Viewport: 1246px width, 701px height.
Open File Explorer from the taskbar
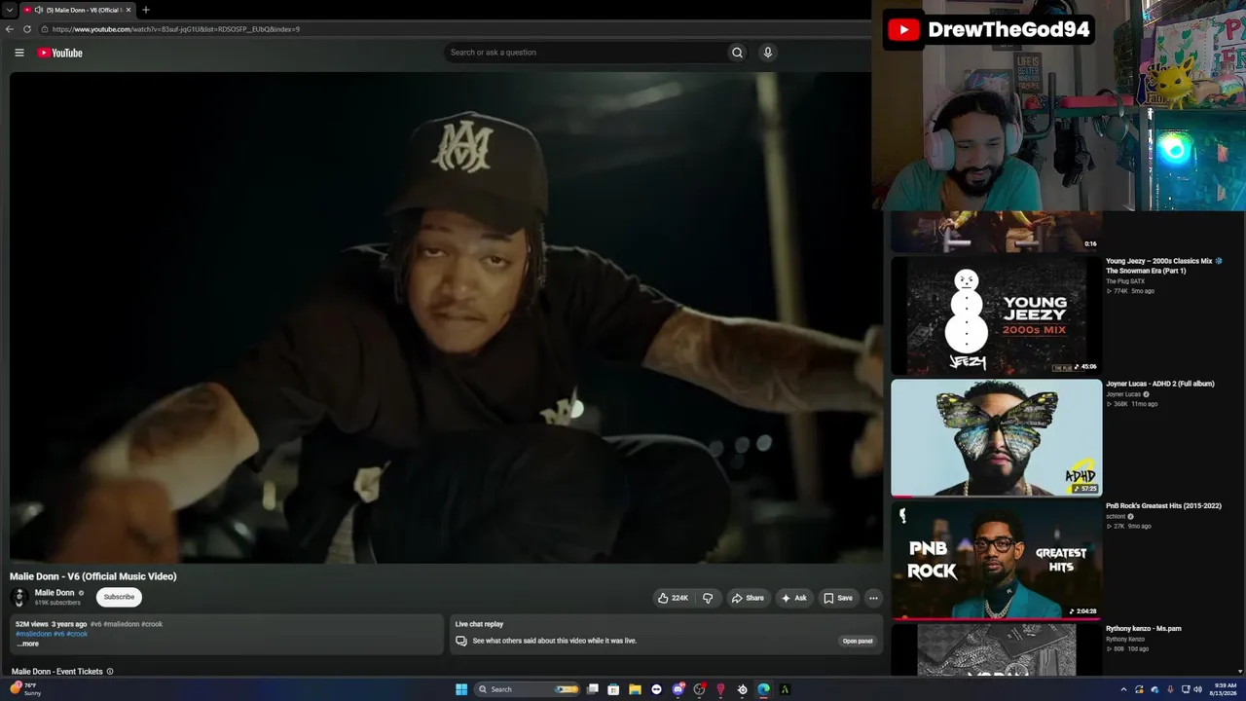point(635,689)
